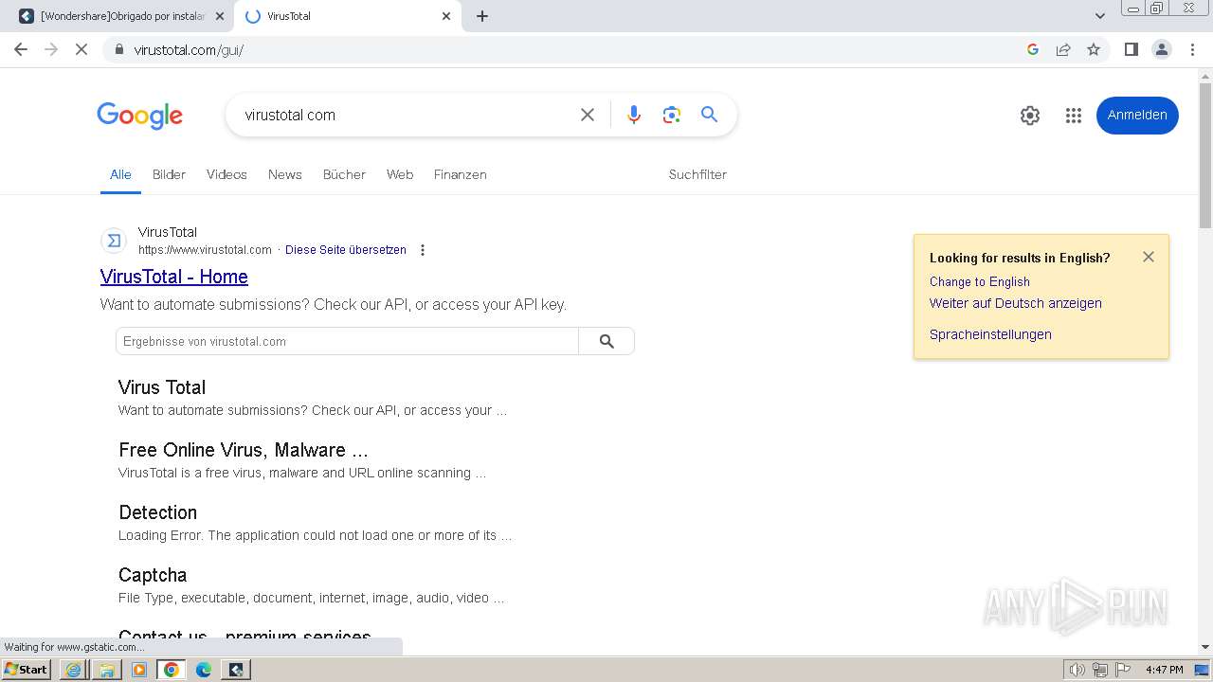Select the Alle results tab

tap(120, 174)
